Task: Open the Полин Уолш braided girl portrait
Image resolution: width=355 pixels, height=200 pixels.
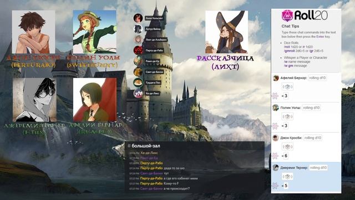Action: [95, 32]
